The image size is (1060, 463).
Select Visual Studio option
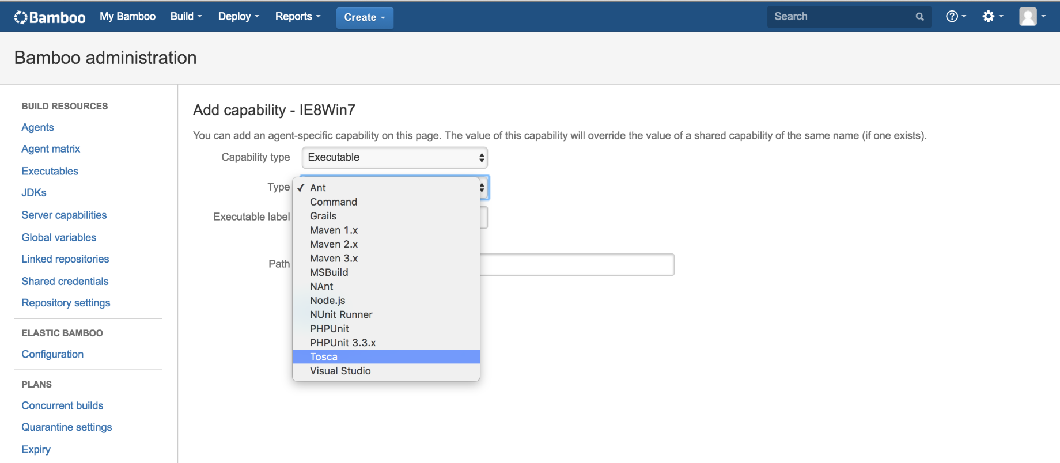[x=386, y=371]
